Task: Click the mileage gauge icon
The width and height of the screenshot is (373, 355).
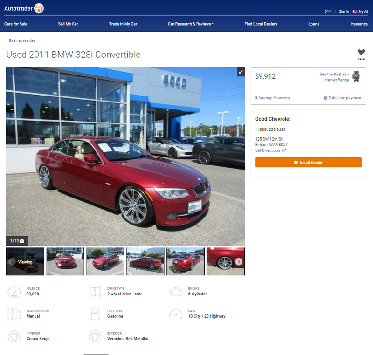Action: pos(14,292)
